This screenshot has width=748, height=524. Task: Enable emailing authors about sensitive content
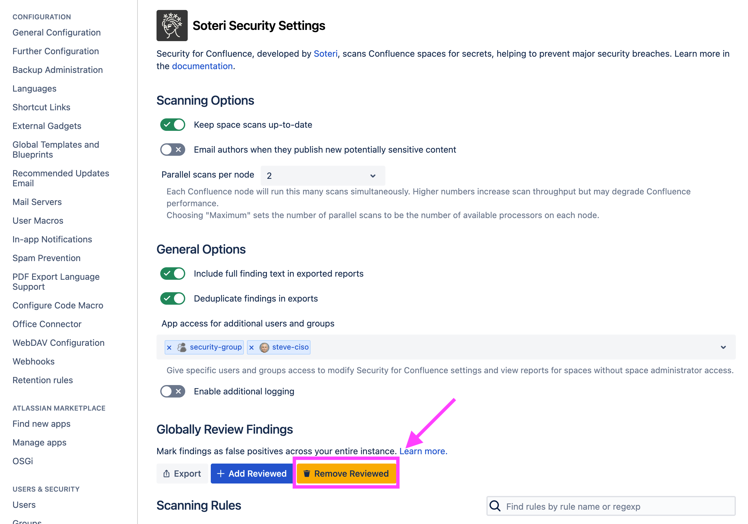tap(173, 150)
